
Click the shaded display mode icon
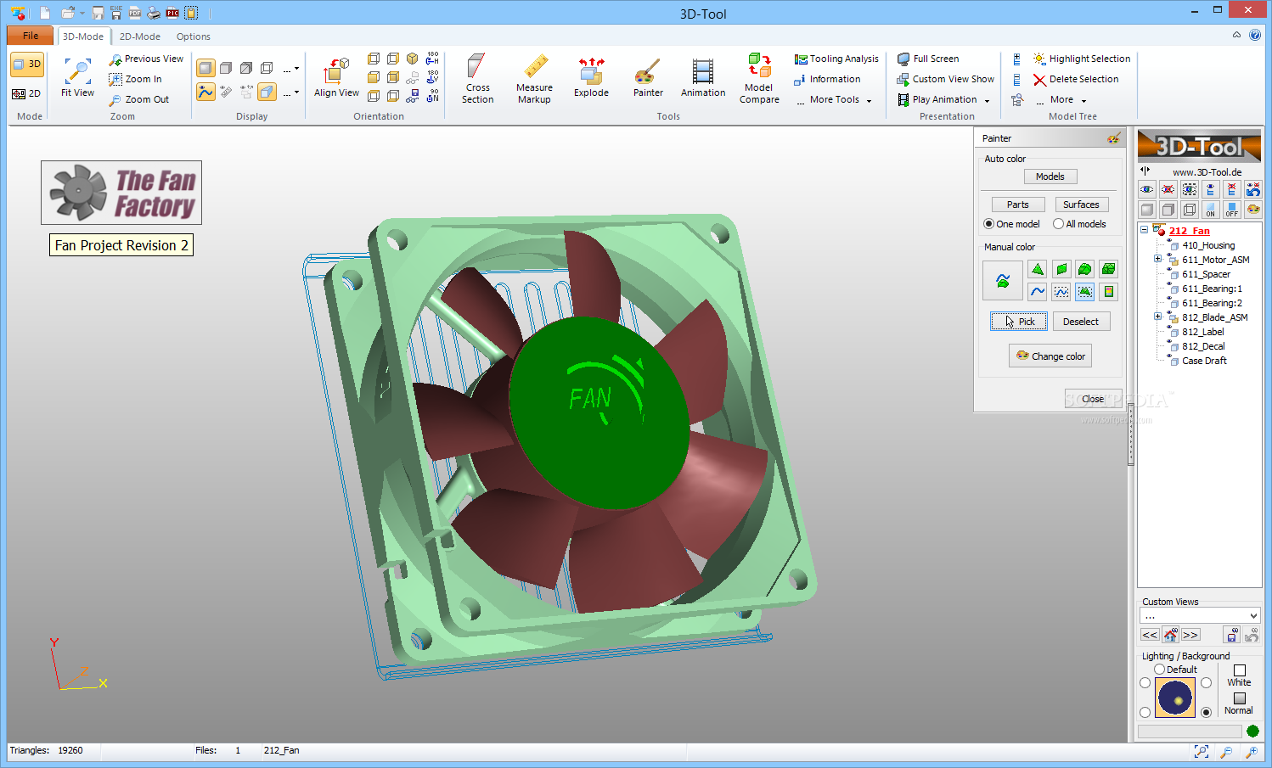click(x=205, y=68)
